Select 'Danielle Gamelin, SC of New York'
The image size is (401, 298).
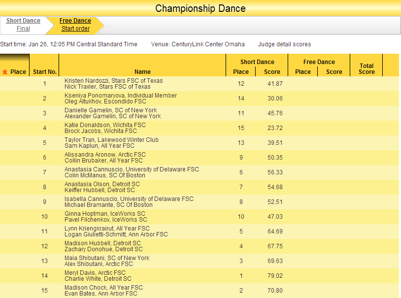pyautogui.click(x=111, y=110)
